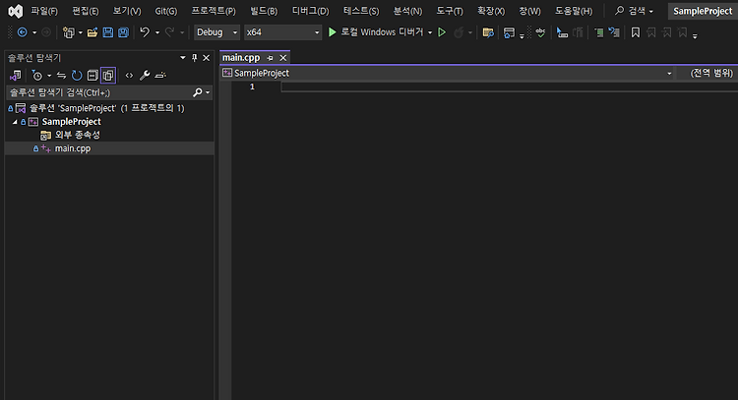Select the 솔루션 'SampleProject' root node
738x400 pixels.
pyautogui.click(x=107, y=108)
